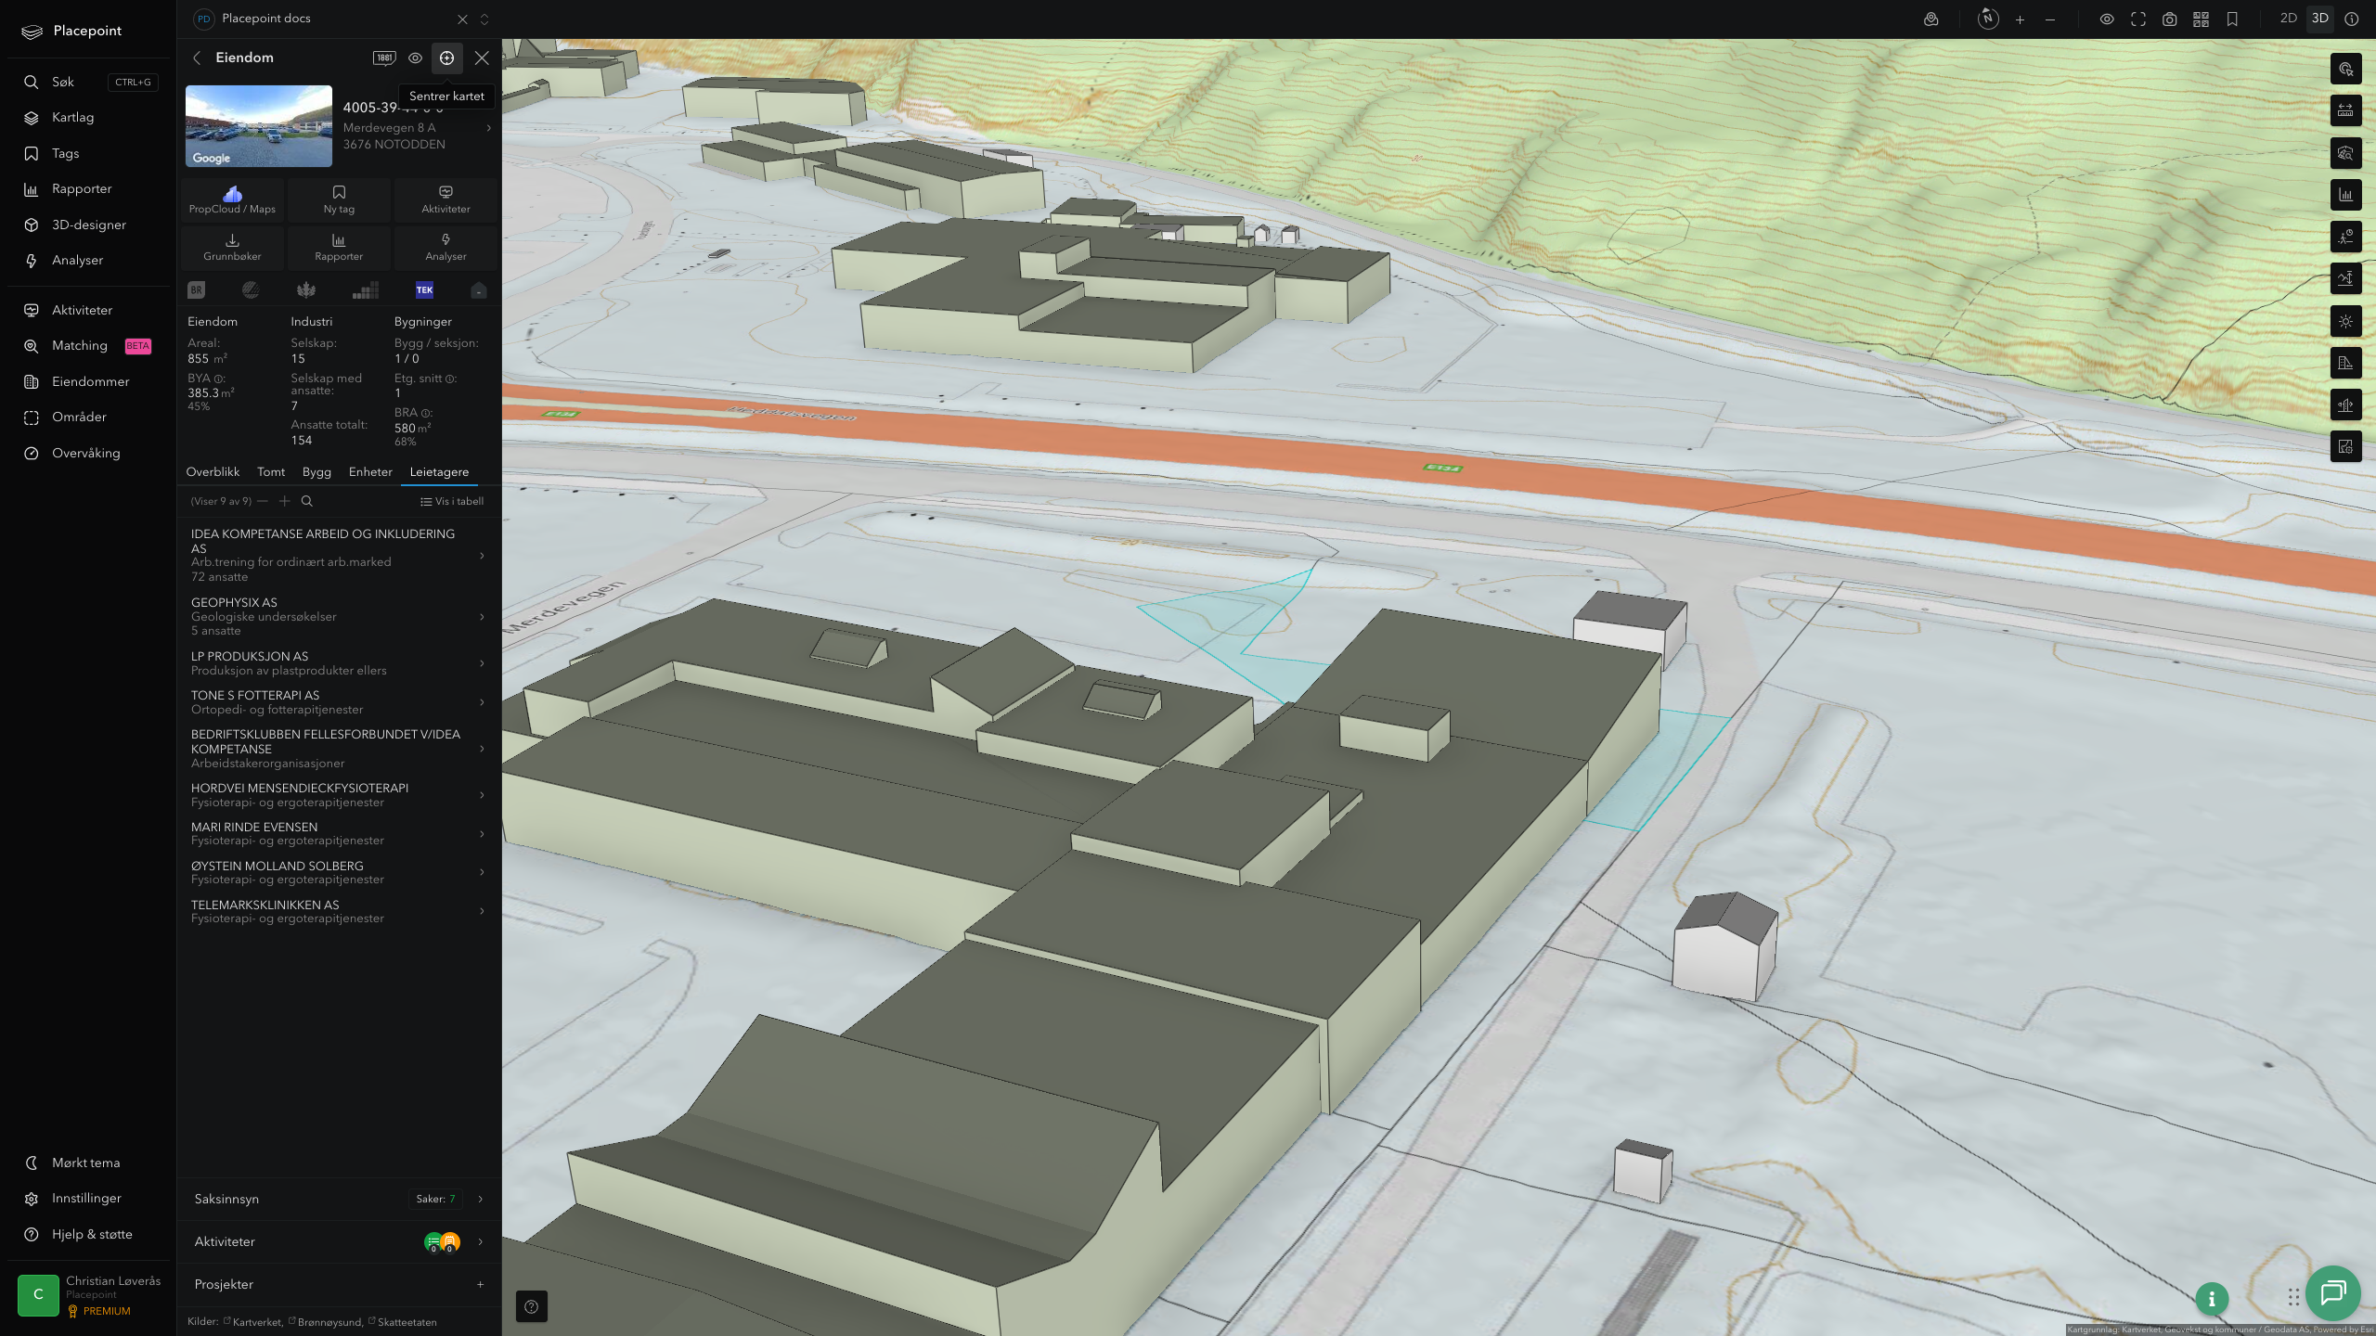This screenshot has height=1336, width=2376.
Task: Open the Brønnøysund source link
Action: point(329,1322)
